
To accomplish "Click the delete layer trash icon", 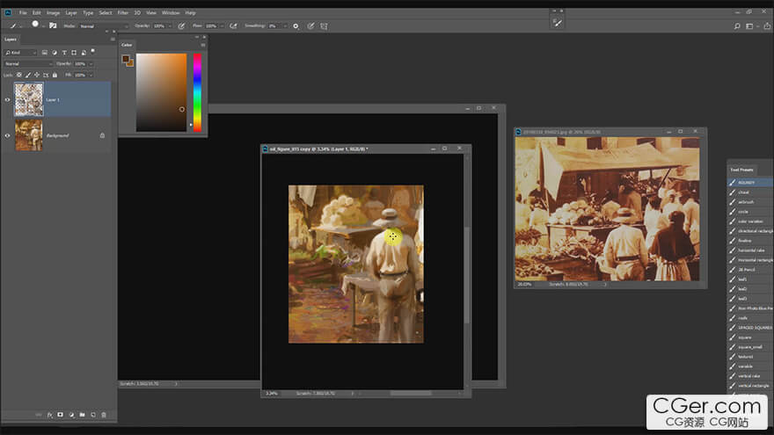I will point(104,414).
